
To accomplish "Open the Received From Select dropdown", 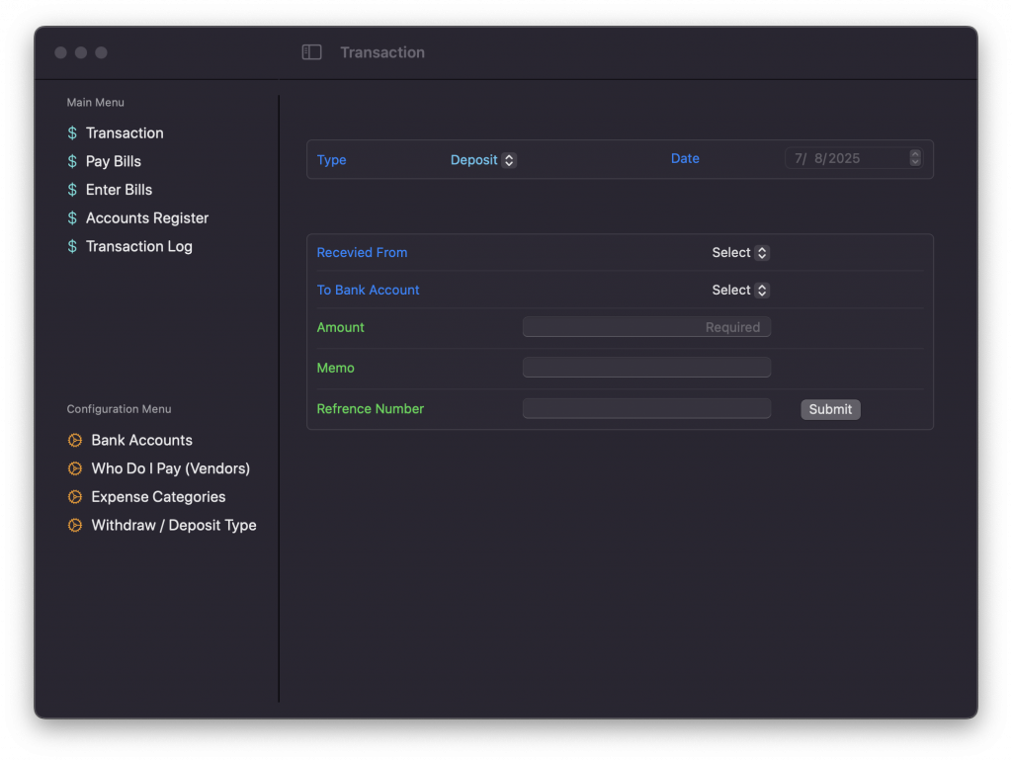I will [740, 253].
